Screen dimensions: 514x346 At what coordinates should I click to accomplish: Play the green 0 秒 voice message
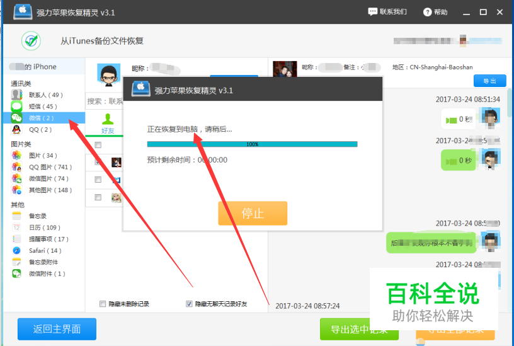pyautogui.click(x=459, y=160)
